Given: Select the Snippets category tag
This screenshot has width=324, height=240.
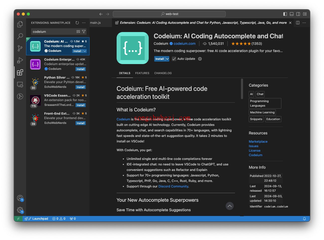Looking at the screenshot, I should click(256, 119).
